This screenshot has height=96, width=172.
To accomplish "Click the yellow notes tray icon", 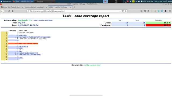I will [133, 1].
